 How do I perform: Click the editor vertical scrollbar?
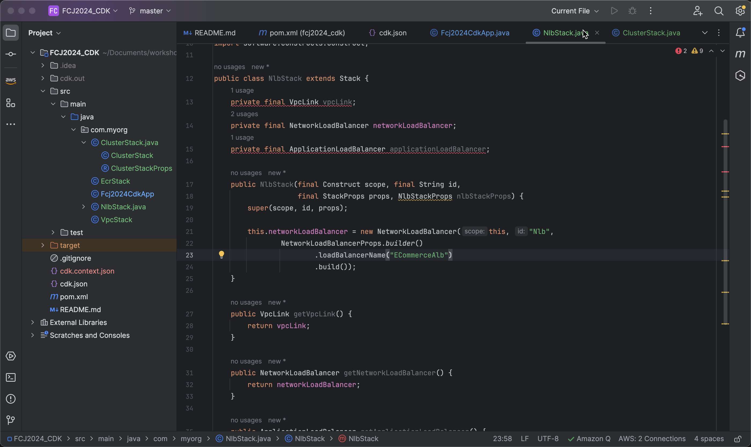pyautogui.click(x=725, y=221)
